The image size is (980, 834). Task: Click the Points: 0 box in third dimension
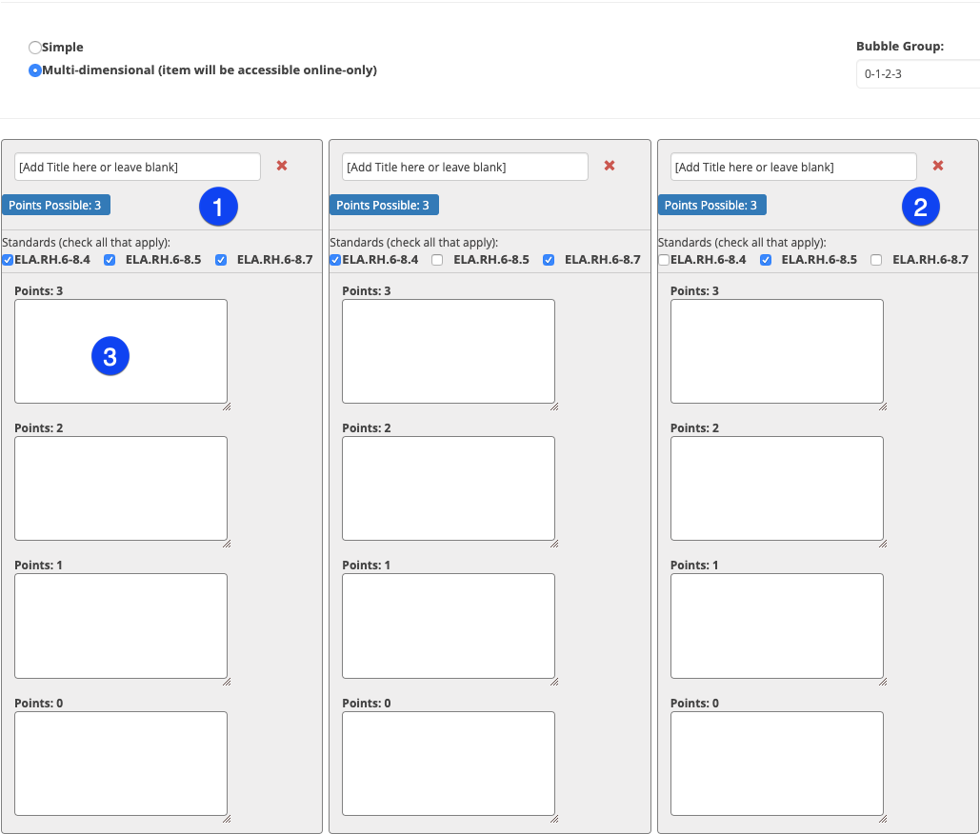777,764
